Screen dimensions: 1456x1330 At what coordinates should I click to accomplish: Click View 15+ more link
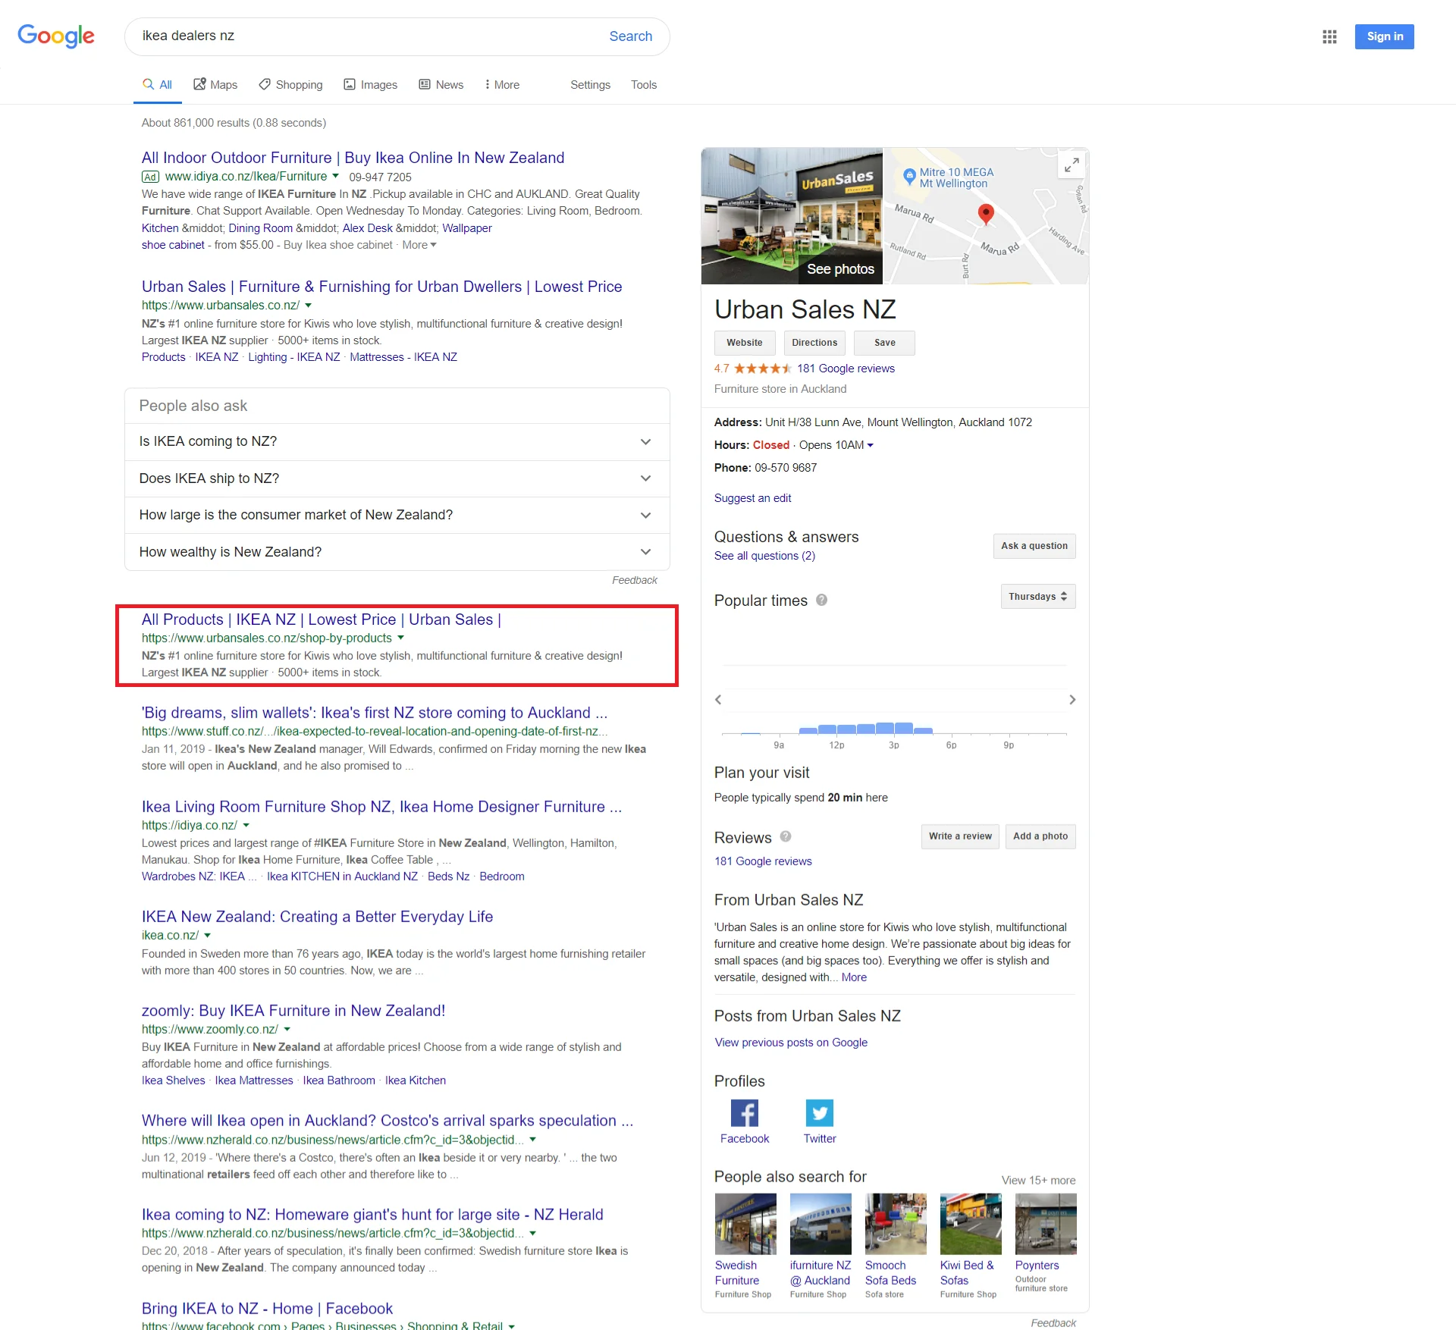[x=1038, y=1181]
